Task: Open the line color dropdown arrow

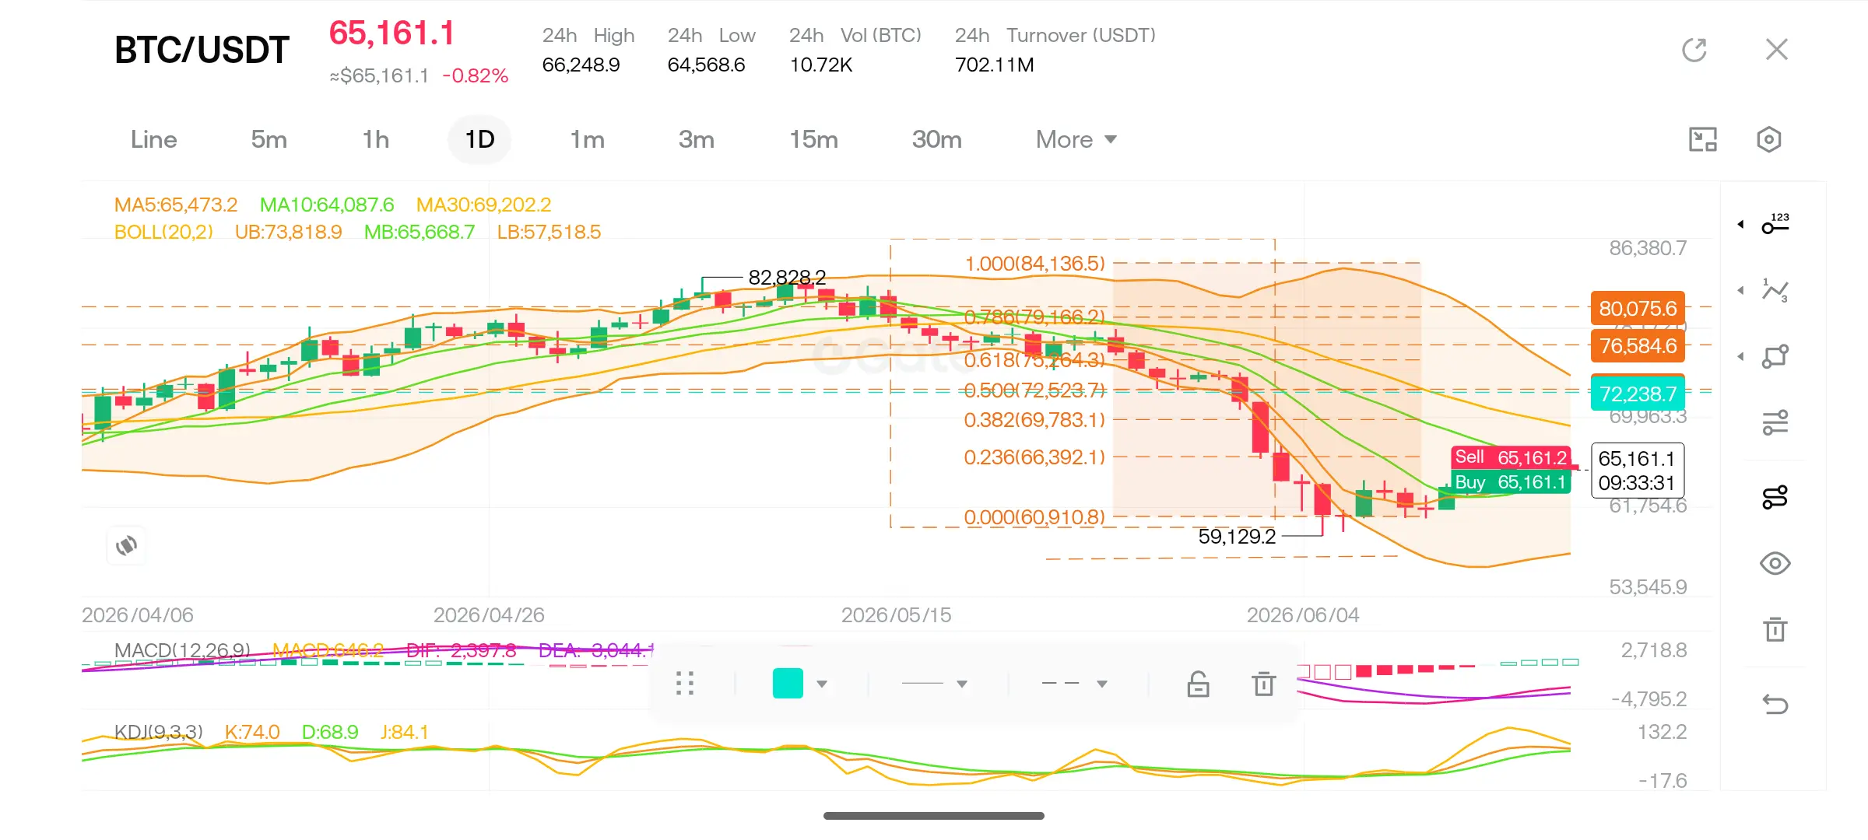Action: [x=822, y=684]
